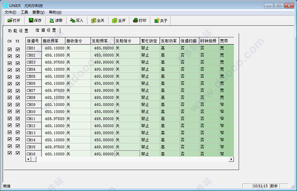Click the 发射功率 column header
This screenshot has height=191, width=297.
[169, 41]
